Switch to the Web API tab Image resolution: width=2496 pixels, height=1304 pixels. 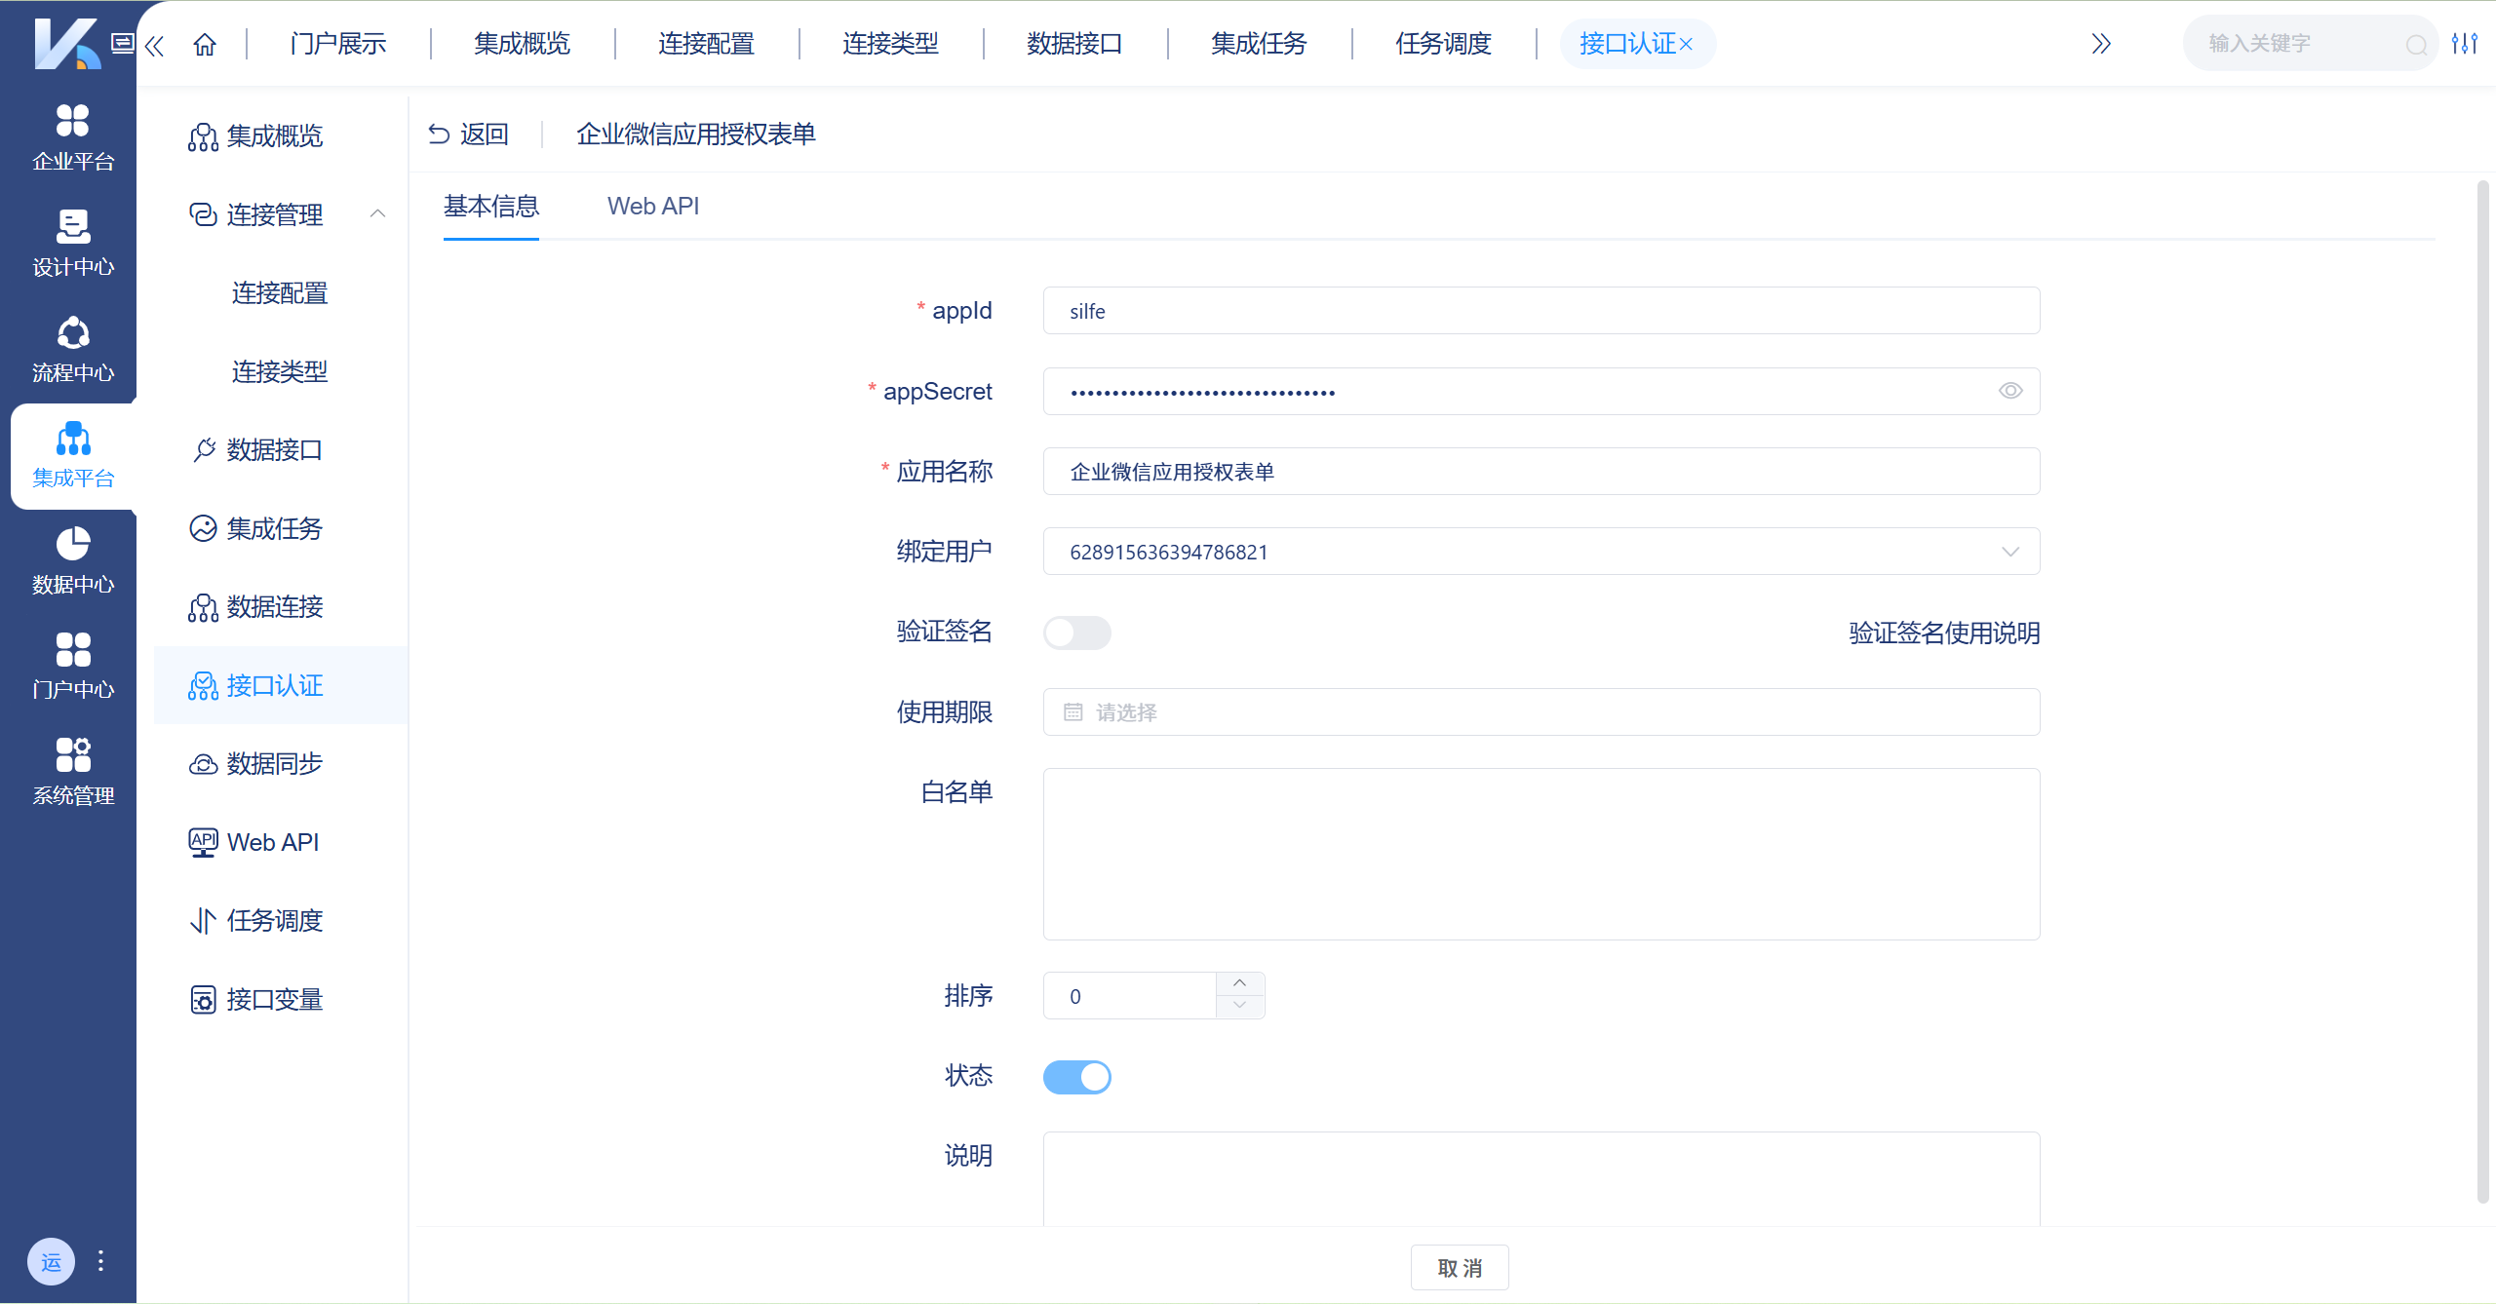[653, 206]
